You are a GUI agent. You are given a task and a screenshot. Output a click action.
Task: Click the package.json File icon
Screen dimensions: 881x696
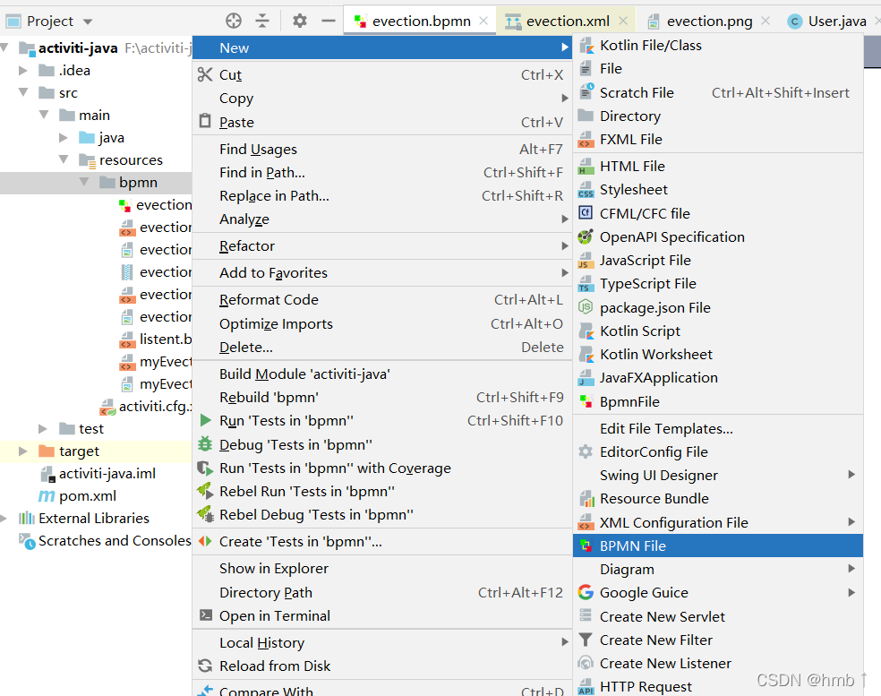(x=586, y=307)
